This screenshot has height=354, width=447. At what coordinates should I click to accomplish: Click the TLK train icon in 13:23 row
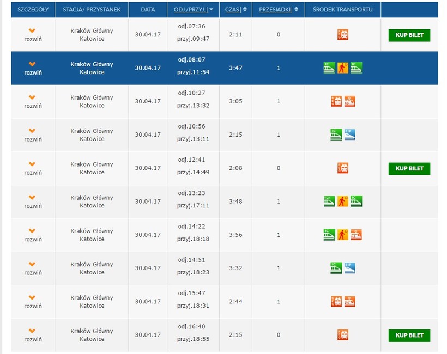click(x=329, y=202)
